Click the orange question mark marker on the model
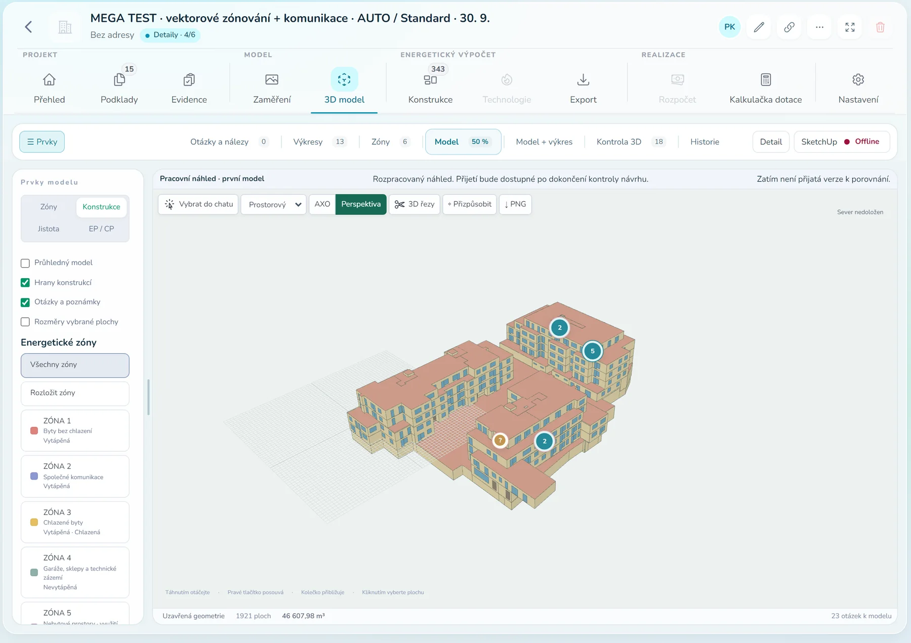This screenshot has height=643, width=911. coord(500,440)
